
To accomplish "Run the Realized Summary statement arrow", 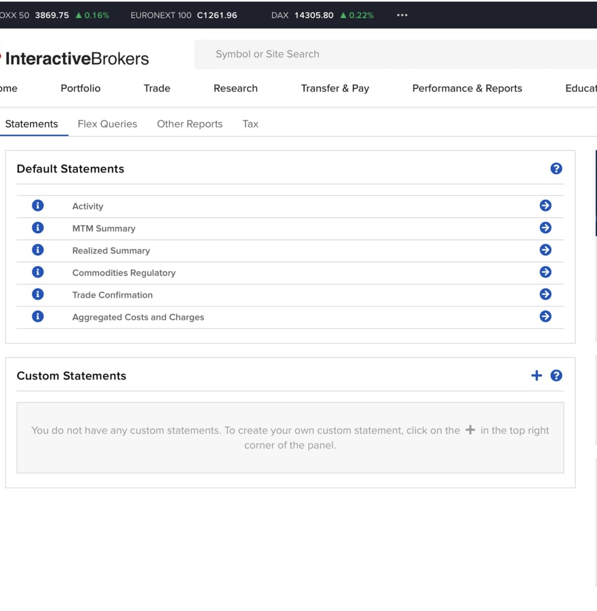I will click(x=545, y=250).
